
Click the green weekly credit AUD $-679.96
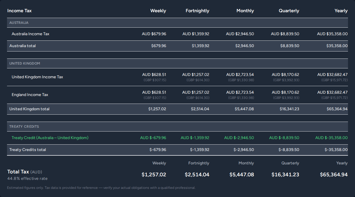click(x=153, y=138)
